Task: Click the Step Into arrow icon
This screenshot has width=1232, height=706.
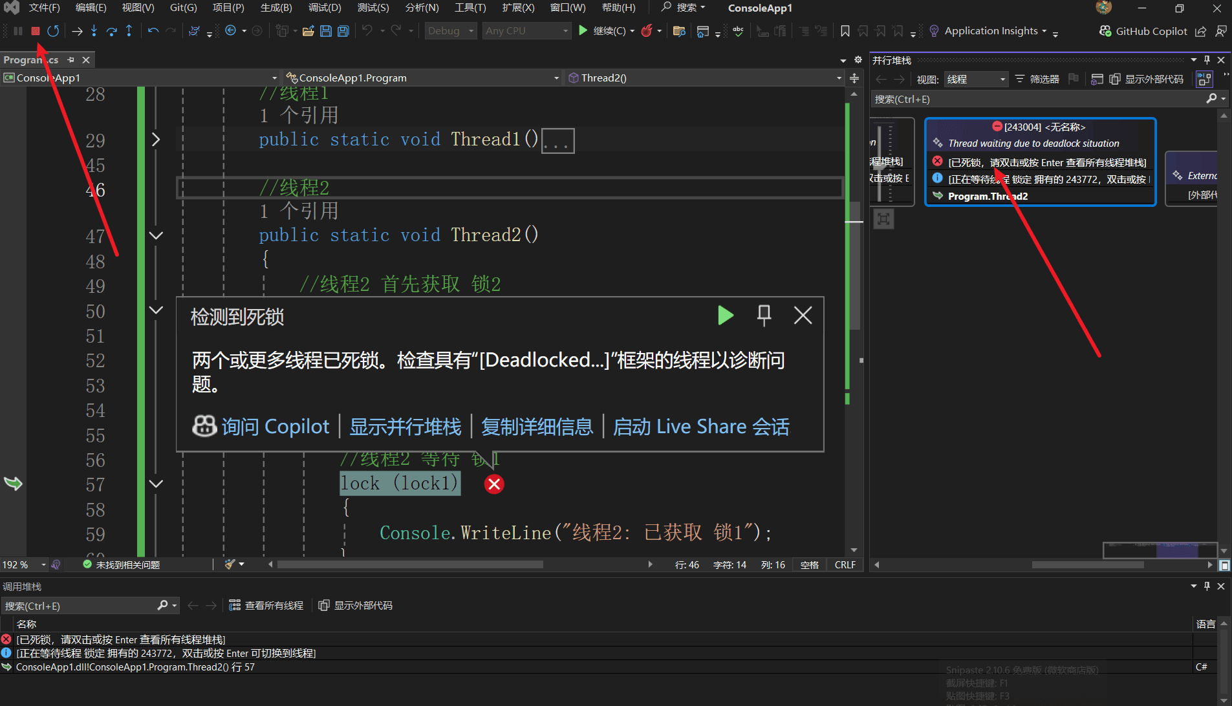Action: pos(94,31)
